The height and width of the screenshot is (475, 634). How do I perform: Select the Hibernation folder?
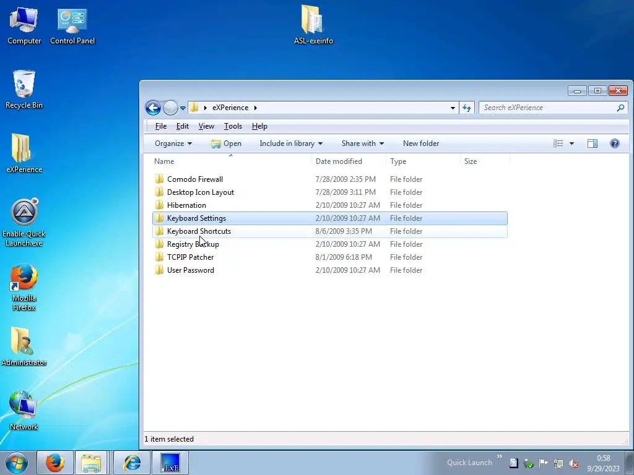[330, 205]
